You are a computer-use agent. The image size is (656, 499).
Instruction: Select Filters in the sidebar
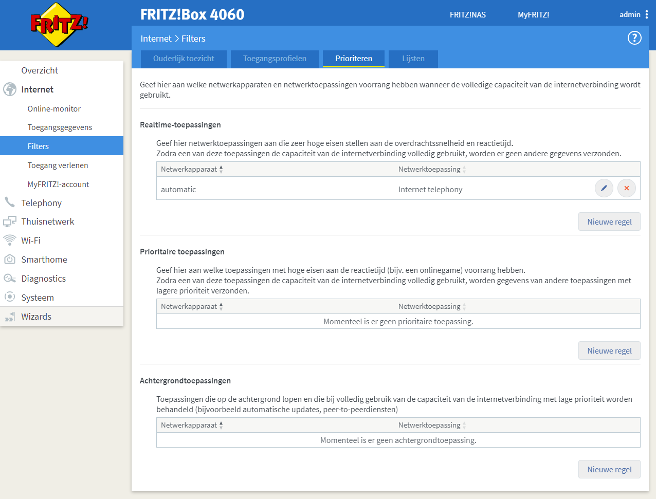[62, 146]
